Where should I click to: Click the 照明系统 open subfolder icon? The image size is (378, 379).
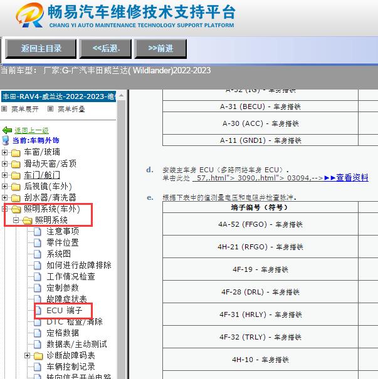28,221
